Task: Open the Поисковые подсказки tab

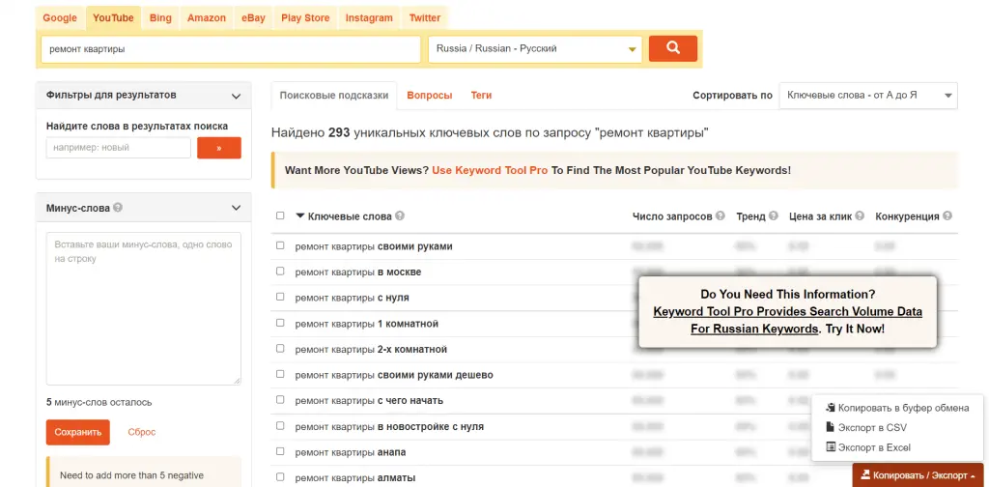Action: (x=333, y=96)
